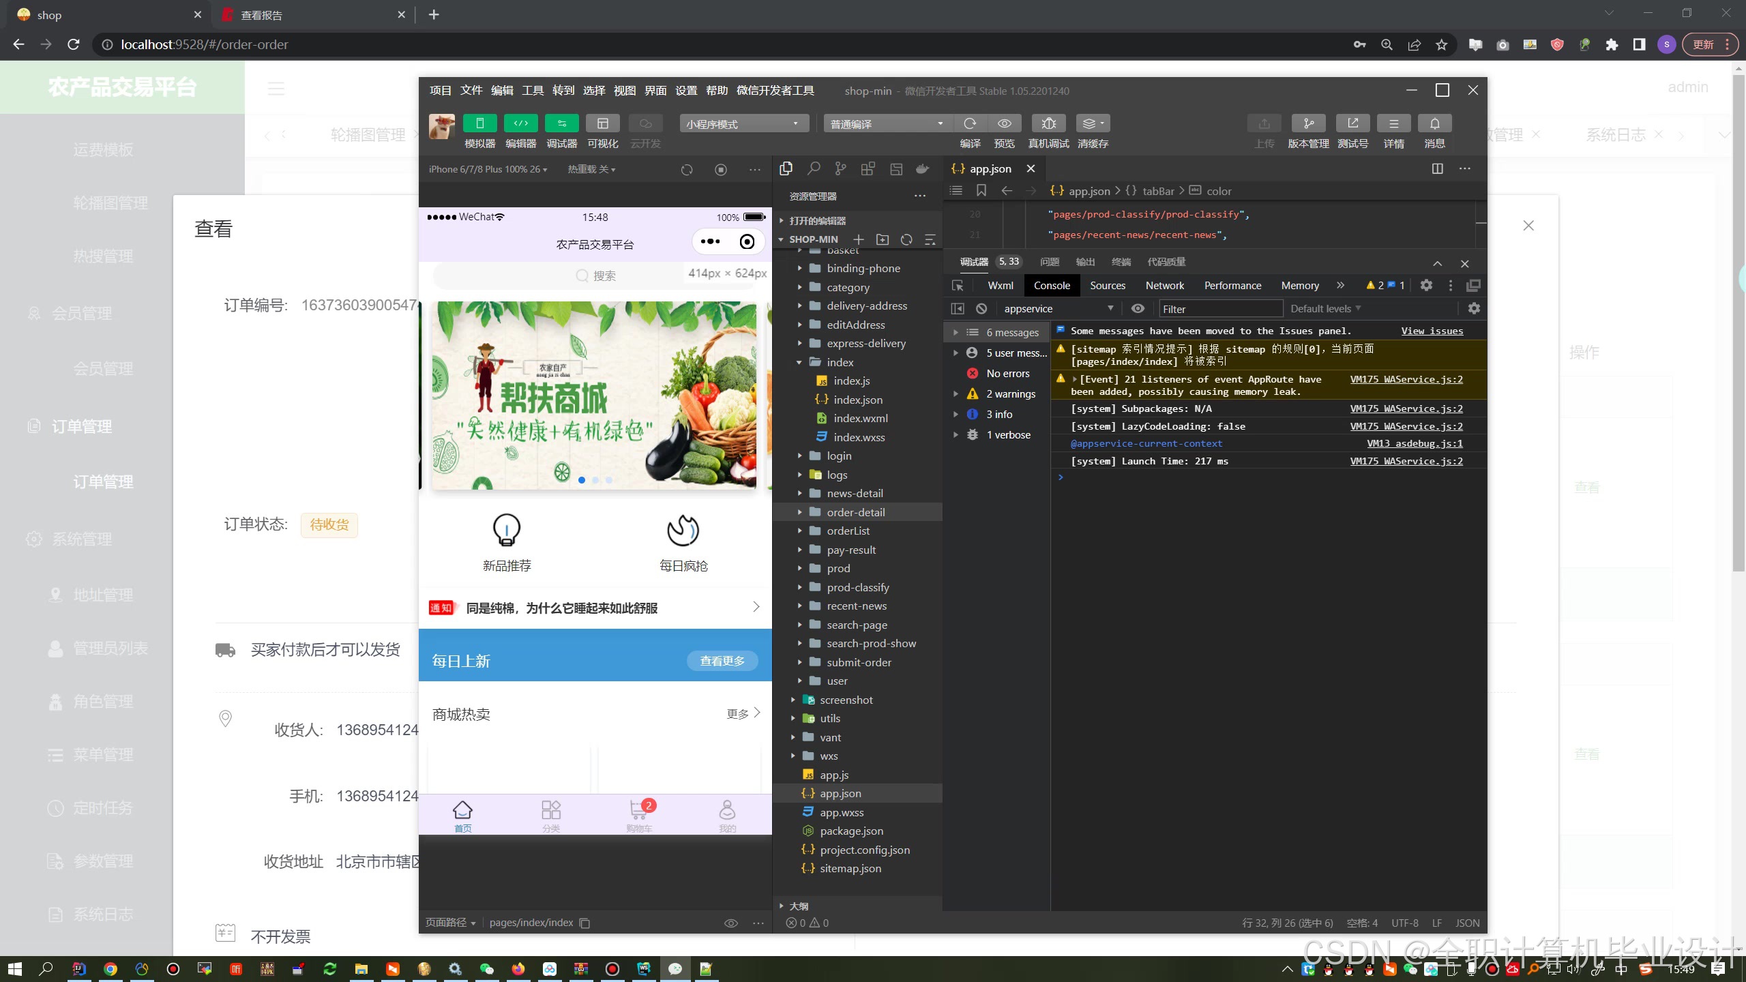Open the 小程序模式 mode dropdown
This screenshot has width=1746, height=982.
[x=743, y=123]
